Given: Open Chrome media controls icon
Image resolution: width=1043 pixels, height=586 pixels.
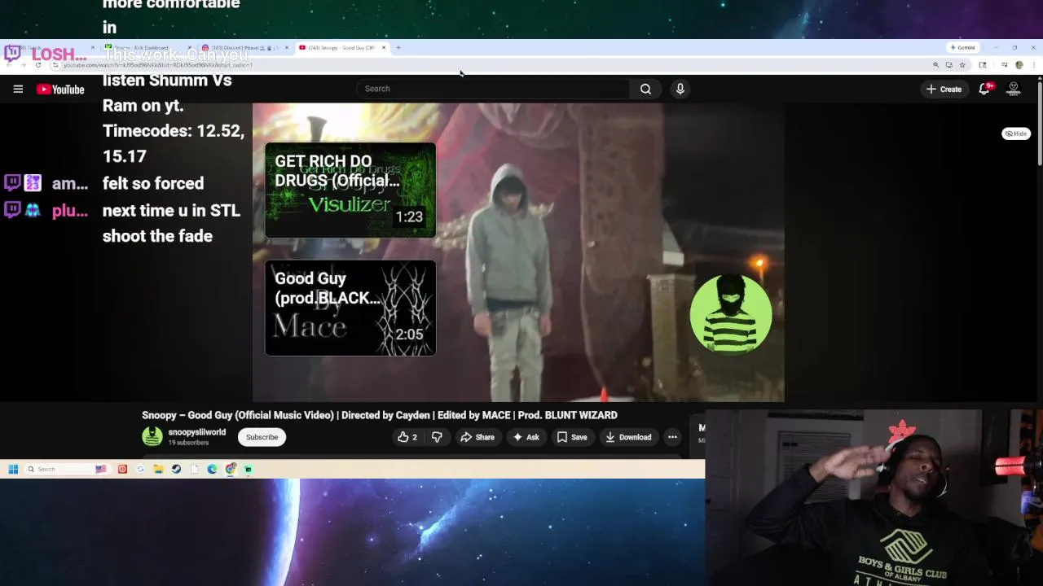Looking at the screenshot, I should tap(1004, 65).
